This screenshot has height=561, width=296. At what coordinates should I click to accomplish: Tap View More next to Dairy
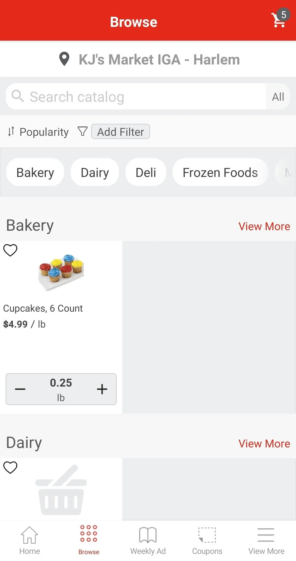pos(264,444)
